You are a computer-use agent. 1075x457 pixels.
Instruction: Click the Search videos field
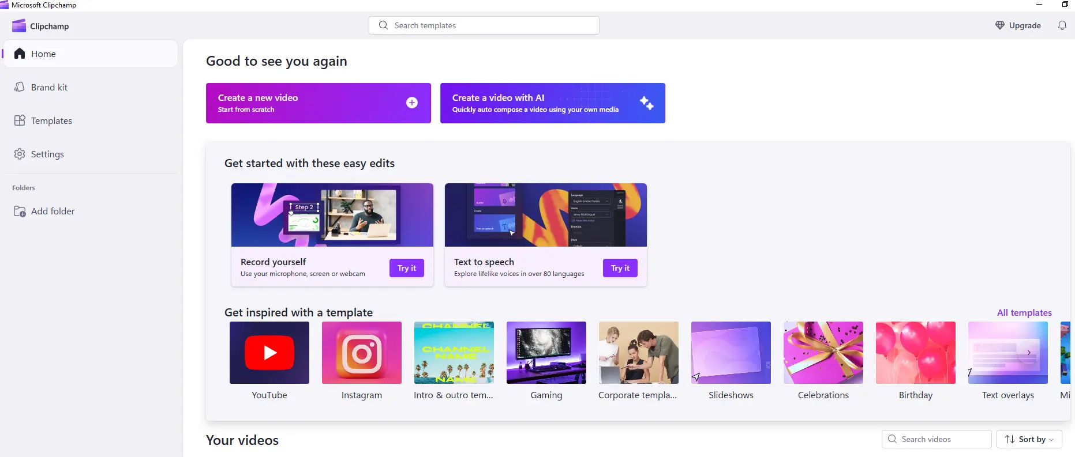937,439
